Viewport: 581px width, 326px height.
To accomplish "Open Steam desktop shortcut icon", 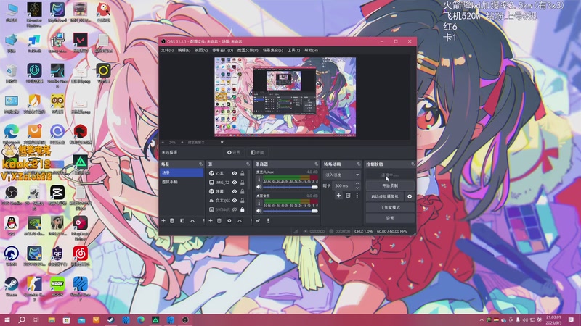I will (x=11, y=287).
